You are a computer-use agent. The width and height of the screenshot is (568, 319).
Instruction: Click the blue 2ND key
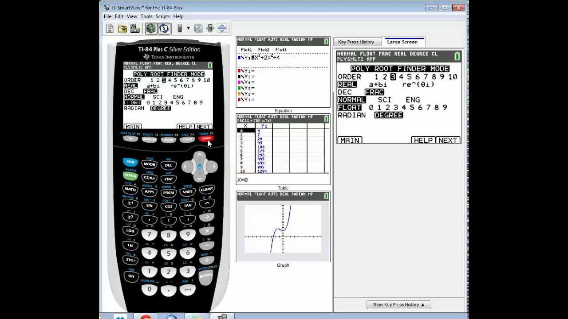point(130,162)
